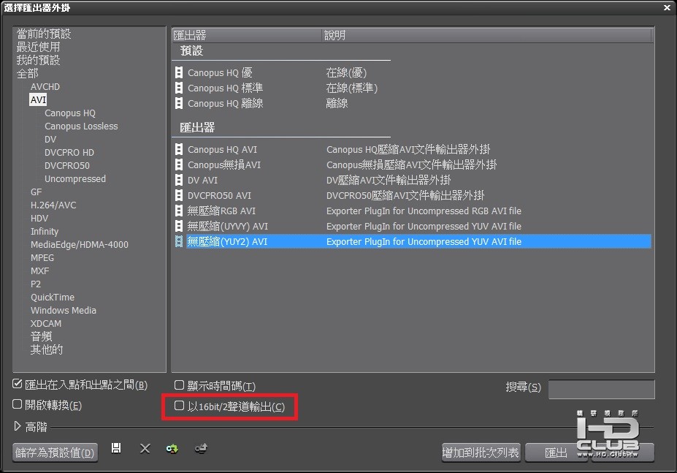Click film icon beside Canopus HQ 離線
Image resolution: width=677 pixels, height=473 pixels.
[179, 103]
